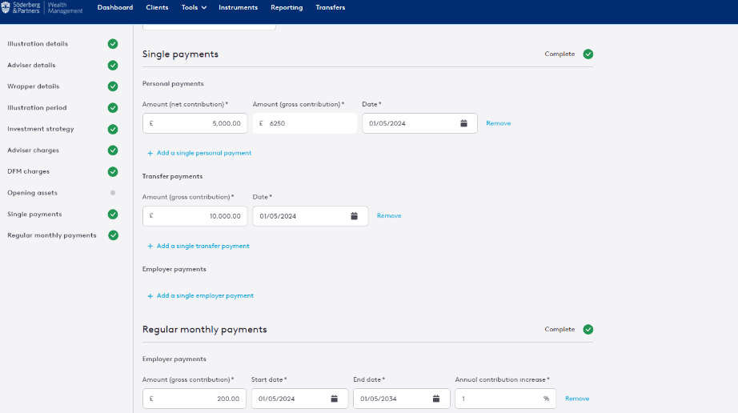This screenshot has width=738, height=413.
Task: Go to the Transfers menu
Action: coord(331,7)
